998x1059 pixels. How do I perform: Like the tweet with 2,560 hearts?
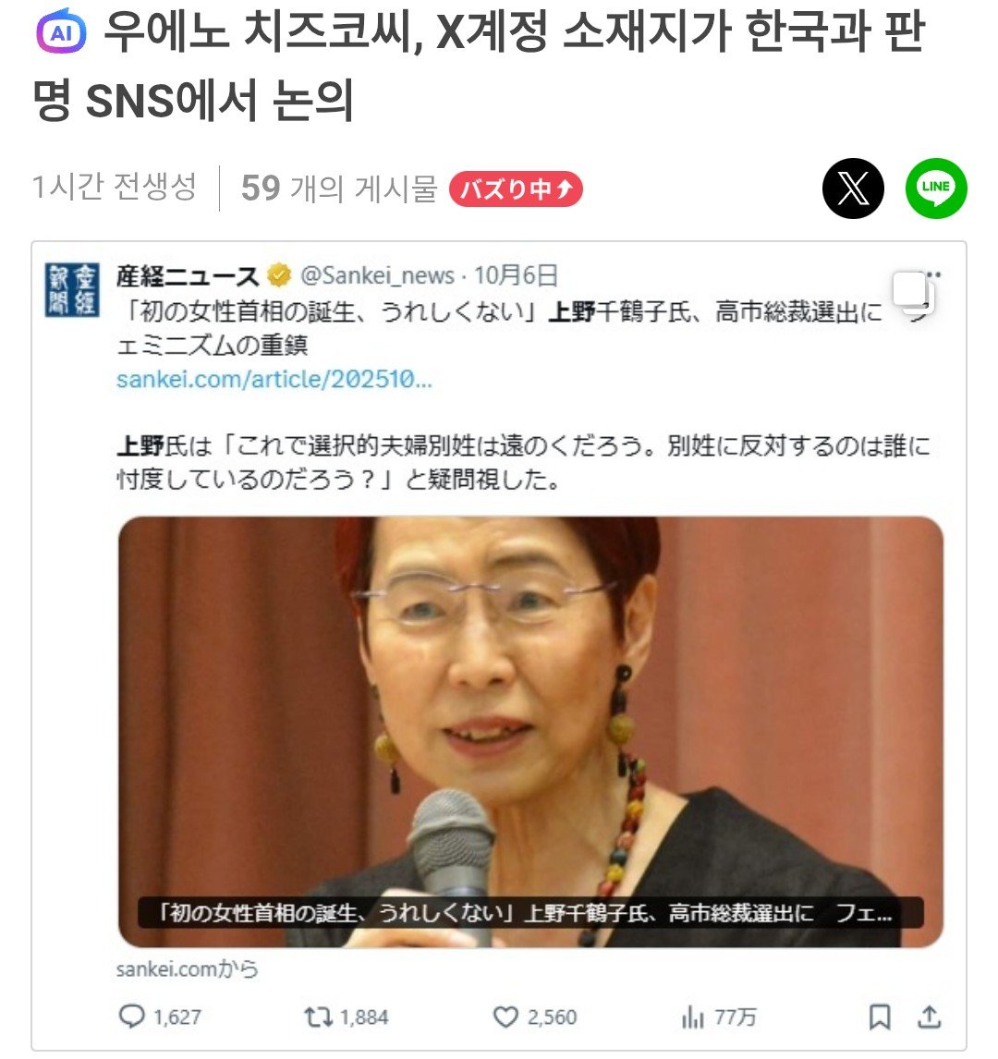pyautogui.click(x=505, y=1016)
